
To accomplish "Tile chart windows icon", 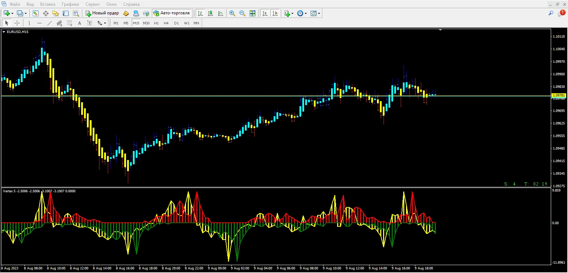I will 252,13.
